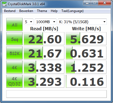
Task: Open the drive dropdown showing K: 31%
Action: pos(82,22)
